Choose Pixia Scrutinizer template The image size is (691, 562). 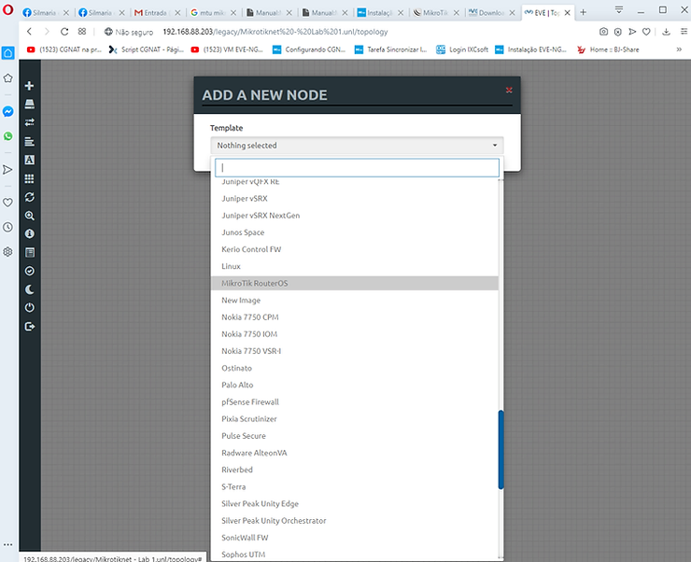[355, 419]
